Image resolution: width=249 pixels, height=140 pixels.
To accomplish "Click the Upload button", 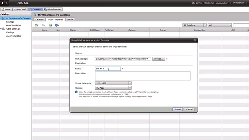I will pyautogui.click(x=177, y=110).
